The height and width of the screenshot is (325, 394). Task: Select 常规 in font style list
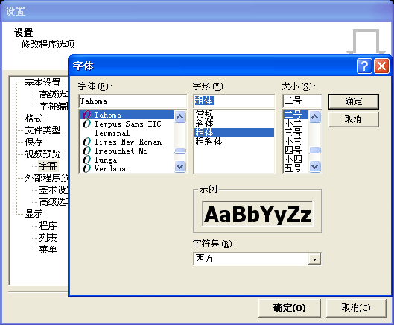(x=204, y=115)
